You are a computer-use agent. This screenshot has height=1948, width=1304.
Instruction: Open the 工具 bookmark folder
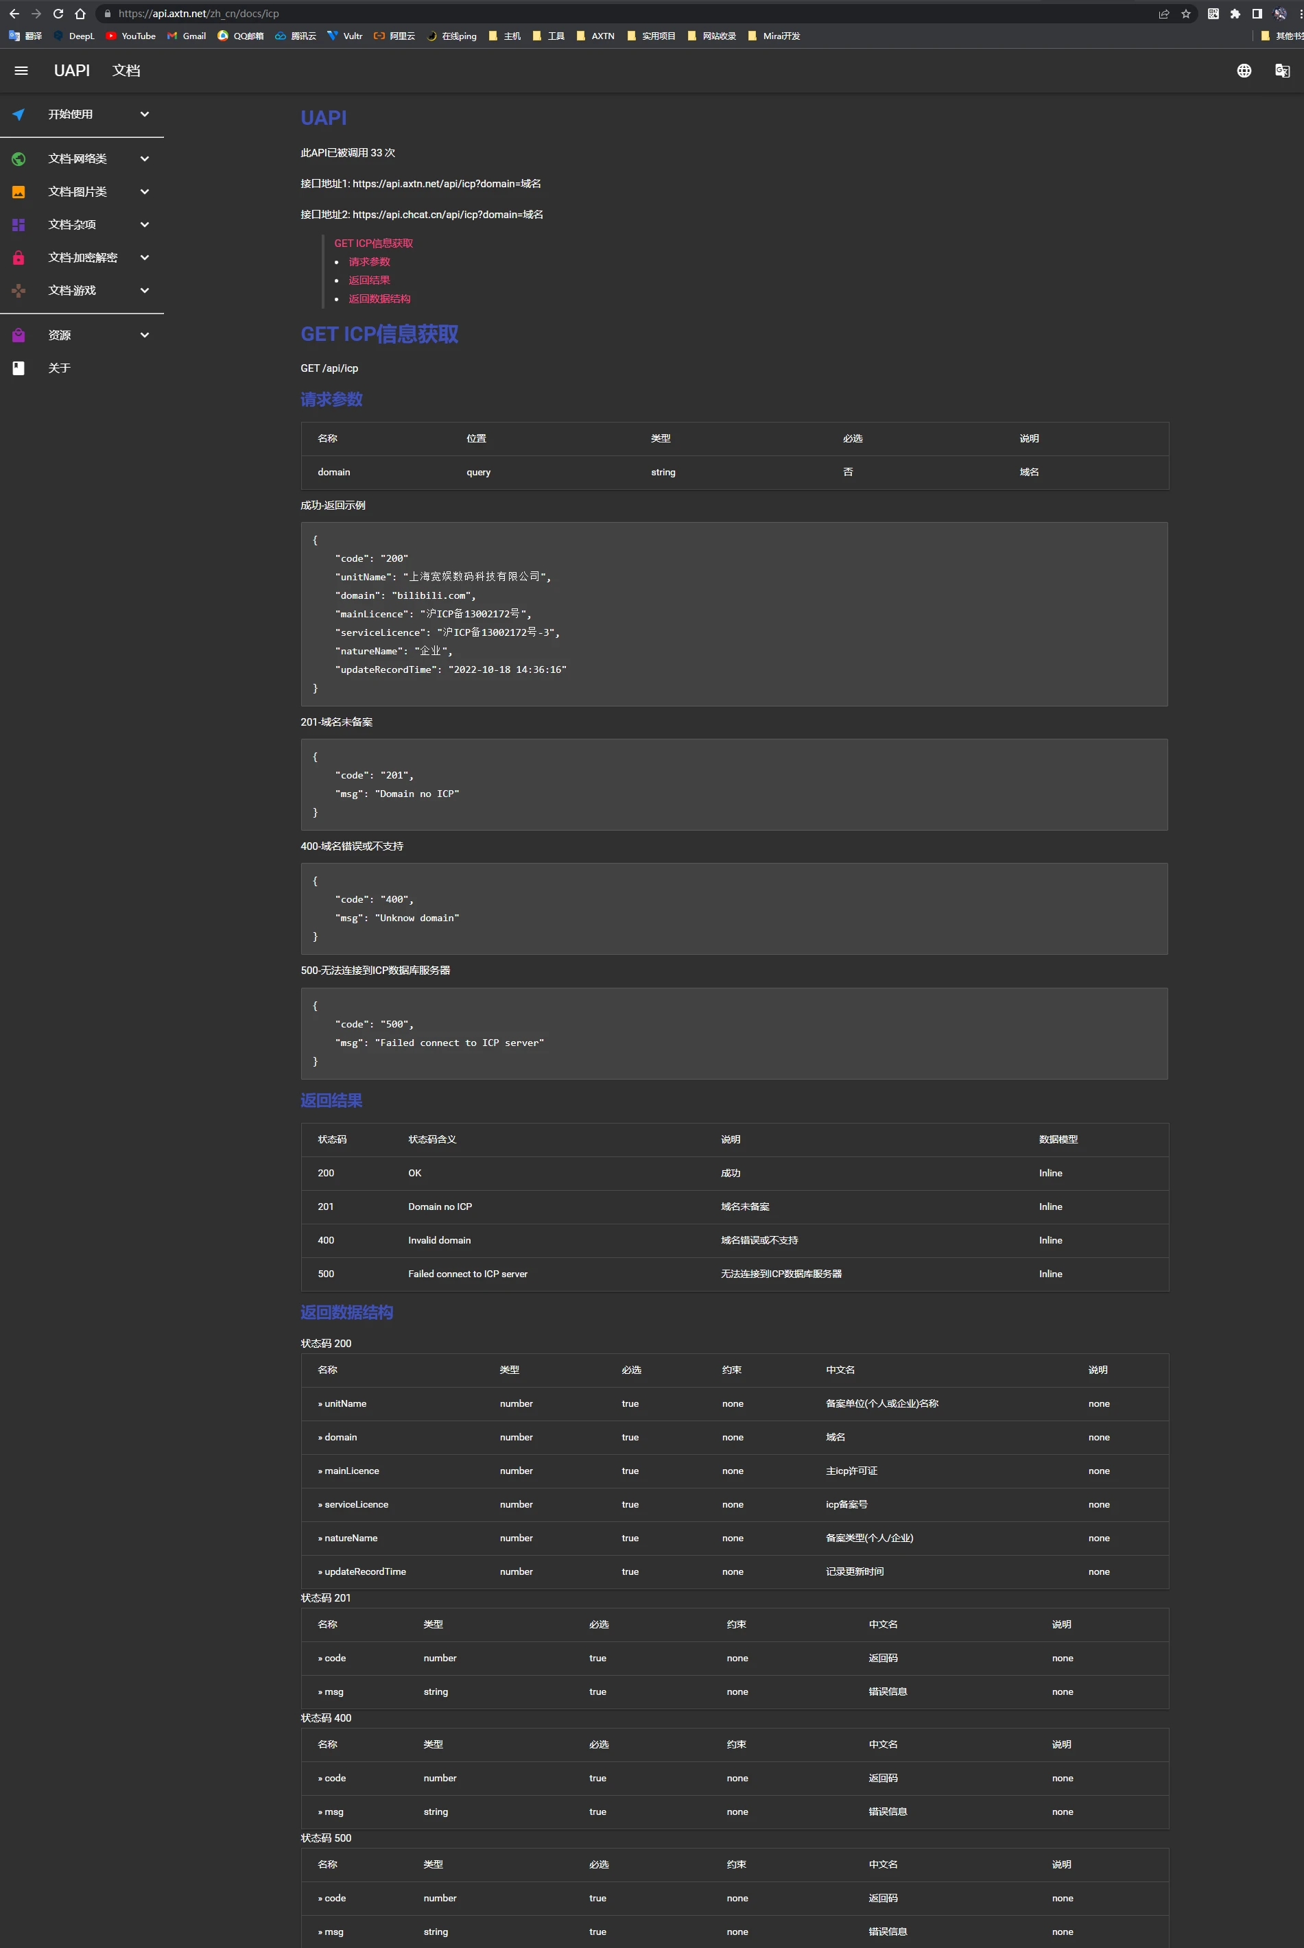click(548, 36)
